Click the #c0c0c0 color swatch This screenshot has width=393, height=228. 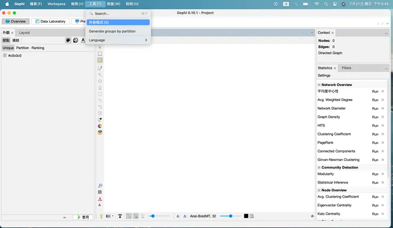pos(5,55)
